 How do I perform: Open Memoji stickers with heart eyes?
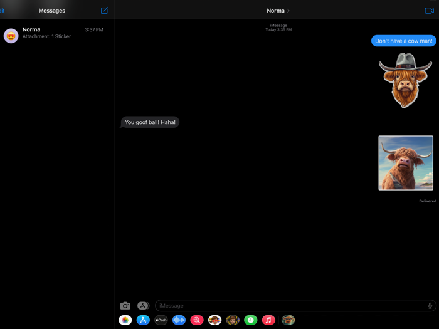(214, 320)
